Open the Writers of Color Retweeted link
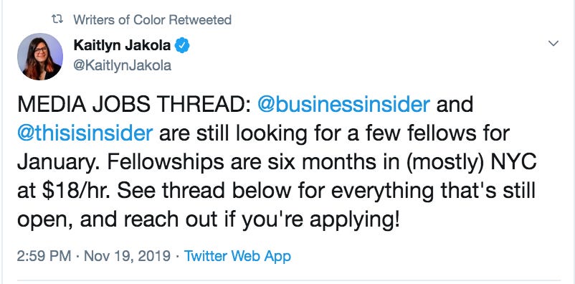Image resolution: width=575 pixels, height=284 pixels. tap(152, 19)
